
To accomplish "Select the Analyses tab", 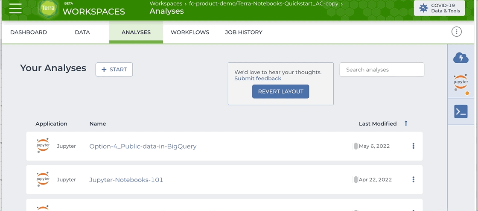I will point(136,32).
